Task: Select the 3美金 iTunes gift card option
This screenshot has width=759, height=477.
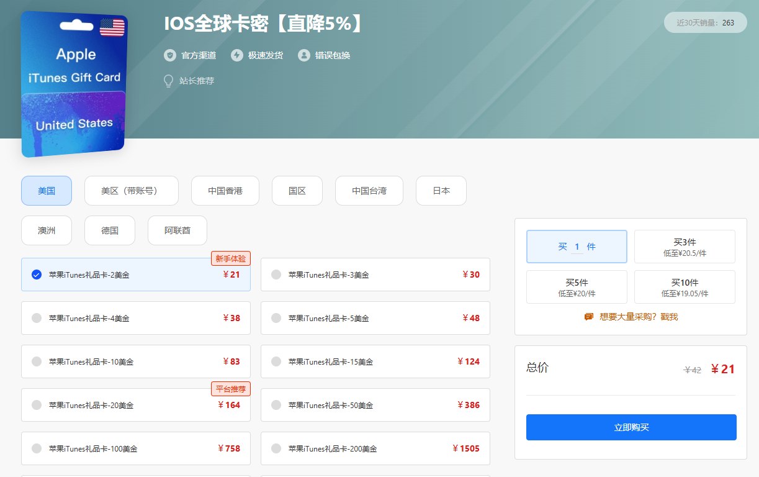Action: [x=375, y=275]
